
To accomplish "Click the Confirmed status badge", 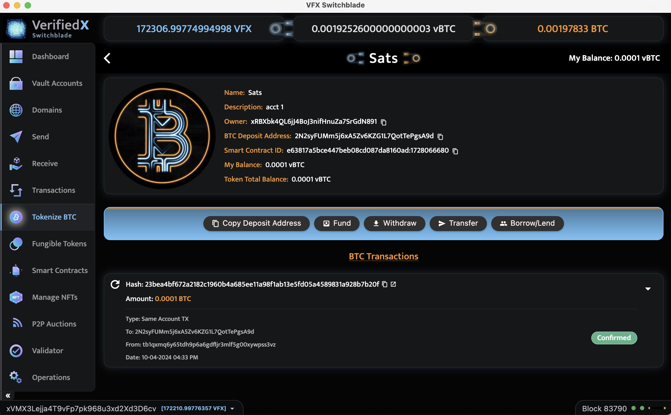I will pyautogui.click(x=614, y=338).
